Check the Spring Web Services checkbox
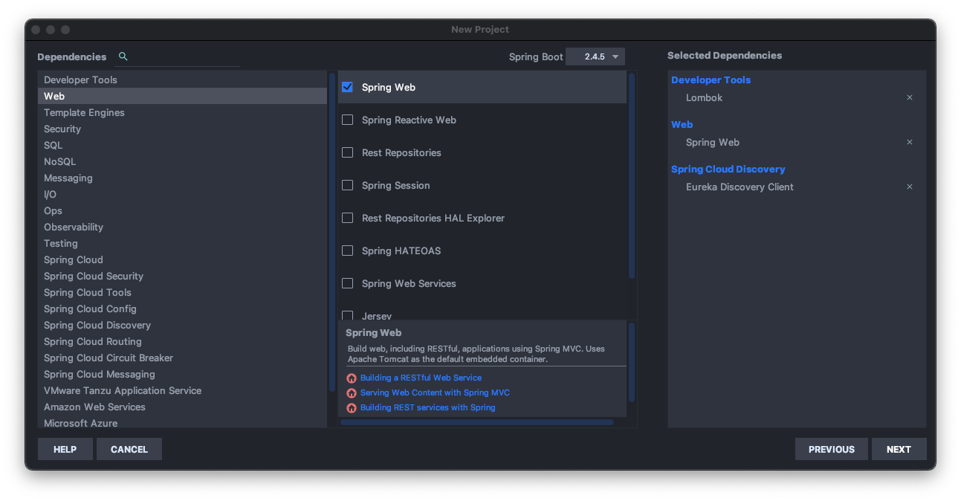Screen dimensions: 961x501 (x=347, y=283)
